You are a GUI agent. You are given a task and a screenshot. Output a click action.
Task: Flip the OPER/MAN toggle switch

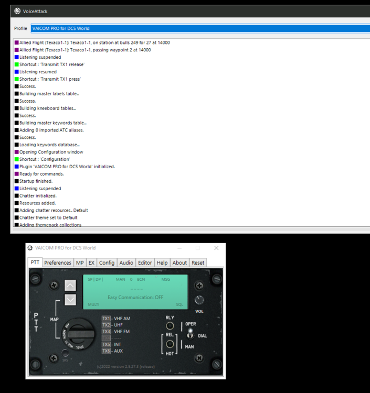pyautogui.click(x=191, y=334)
